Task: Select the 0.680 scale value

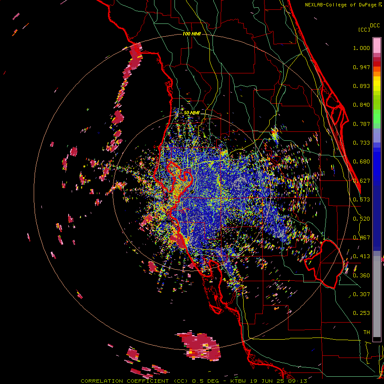Action: (x=361, y=162)
